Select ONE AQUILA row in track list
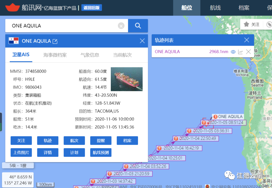The image size is (272, 188). click(x=203, y=52)
